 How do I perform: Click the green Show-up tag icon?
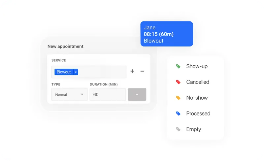pyautogui.click(x=178, y=66)
